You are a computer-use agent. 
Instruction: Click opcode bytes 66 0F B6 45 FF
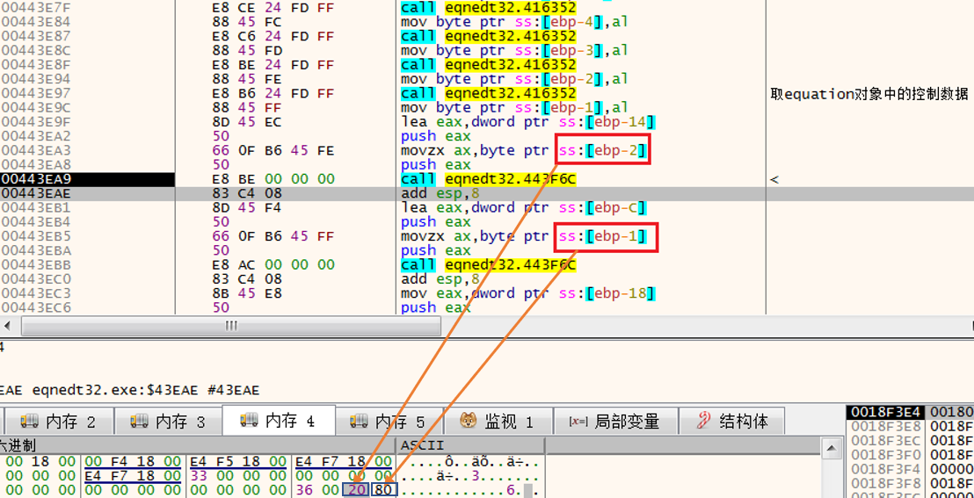pos(273,236)
